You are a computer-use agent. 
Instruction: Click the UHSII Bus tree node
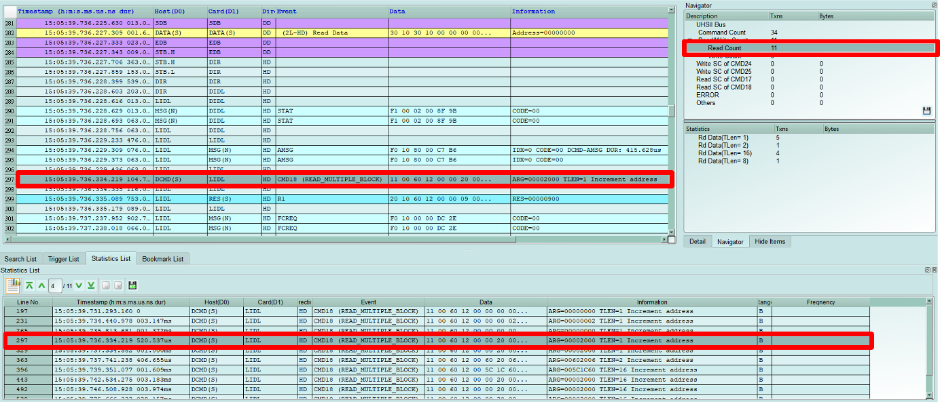click(x=710, y=24)
